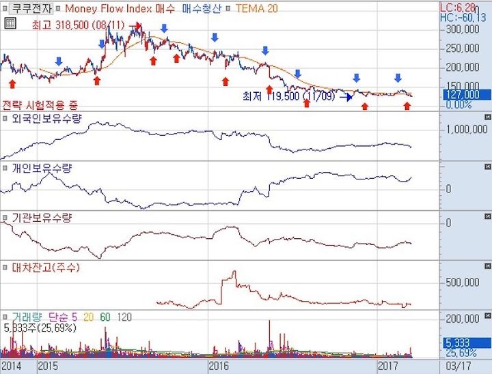Click the 1,000,000 axis value in 외국인보유수량 panel
The width and height of the screenshot is (492, 374).
pos(467,129)
